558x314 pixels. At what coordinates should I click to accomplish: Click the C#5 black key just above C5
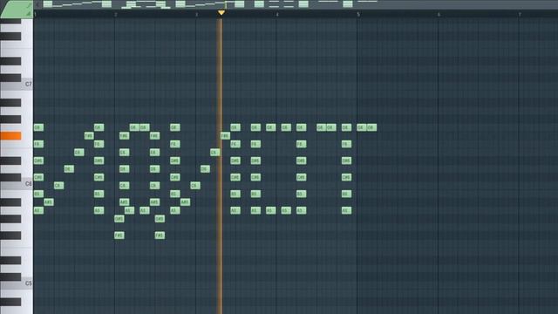(10, 276)
